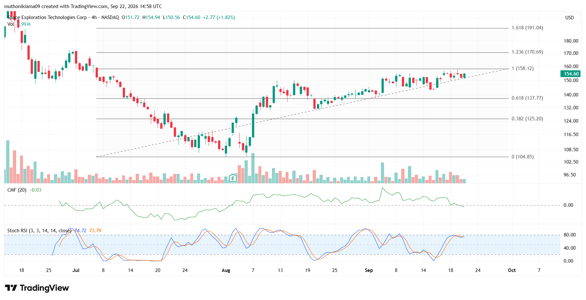
Task: Click the Vol indicator label
Action: click(11, 24)
